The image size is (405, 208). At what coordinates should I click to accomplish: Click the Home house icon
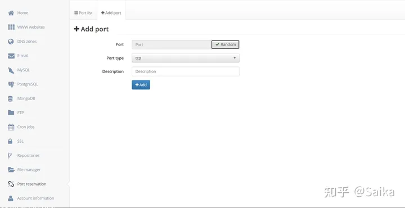(x=11, y=13)
